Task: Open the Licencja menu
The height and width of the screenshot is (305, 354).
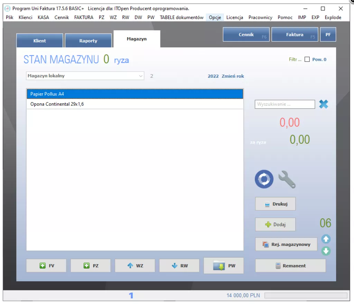Action: [235, 17]
